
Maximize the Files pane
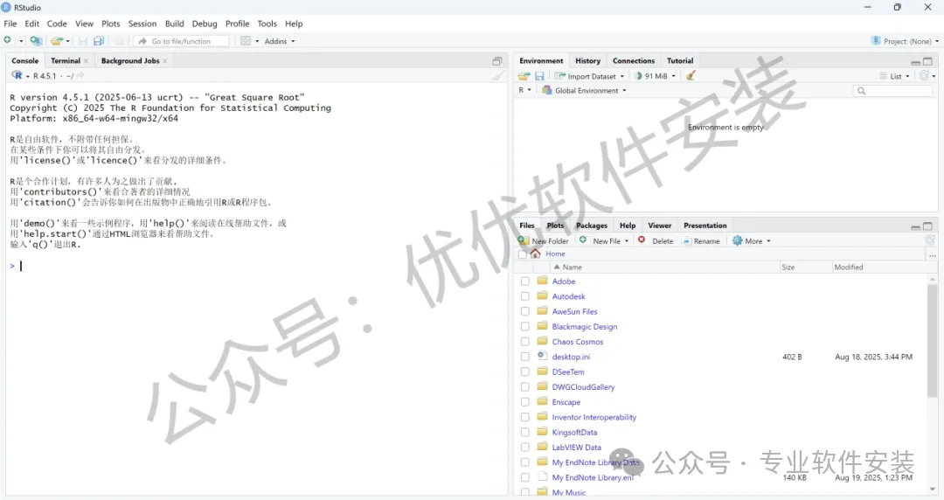point(927,226)
